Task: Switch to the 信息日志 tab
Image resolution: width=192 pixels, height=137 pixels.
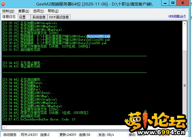Action: 9,17
